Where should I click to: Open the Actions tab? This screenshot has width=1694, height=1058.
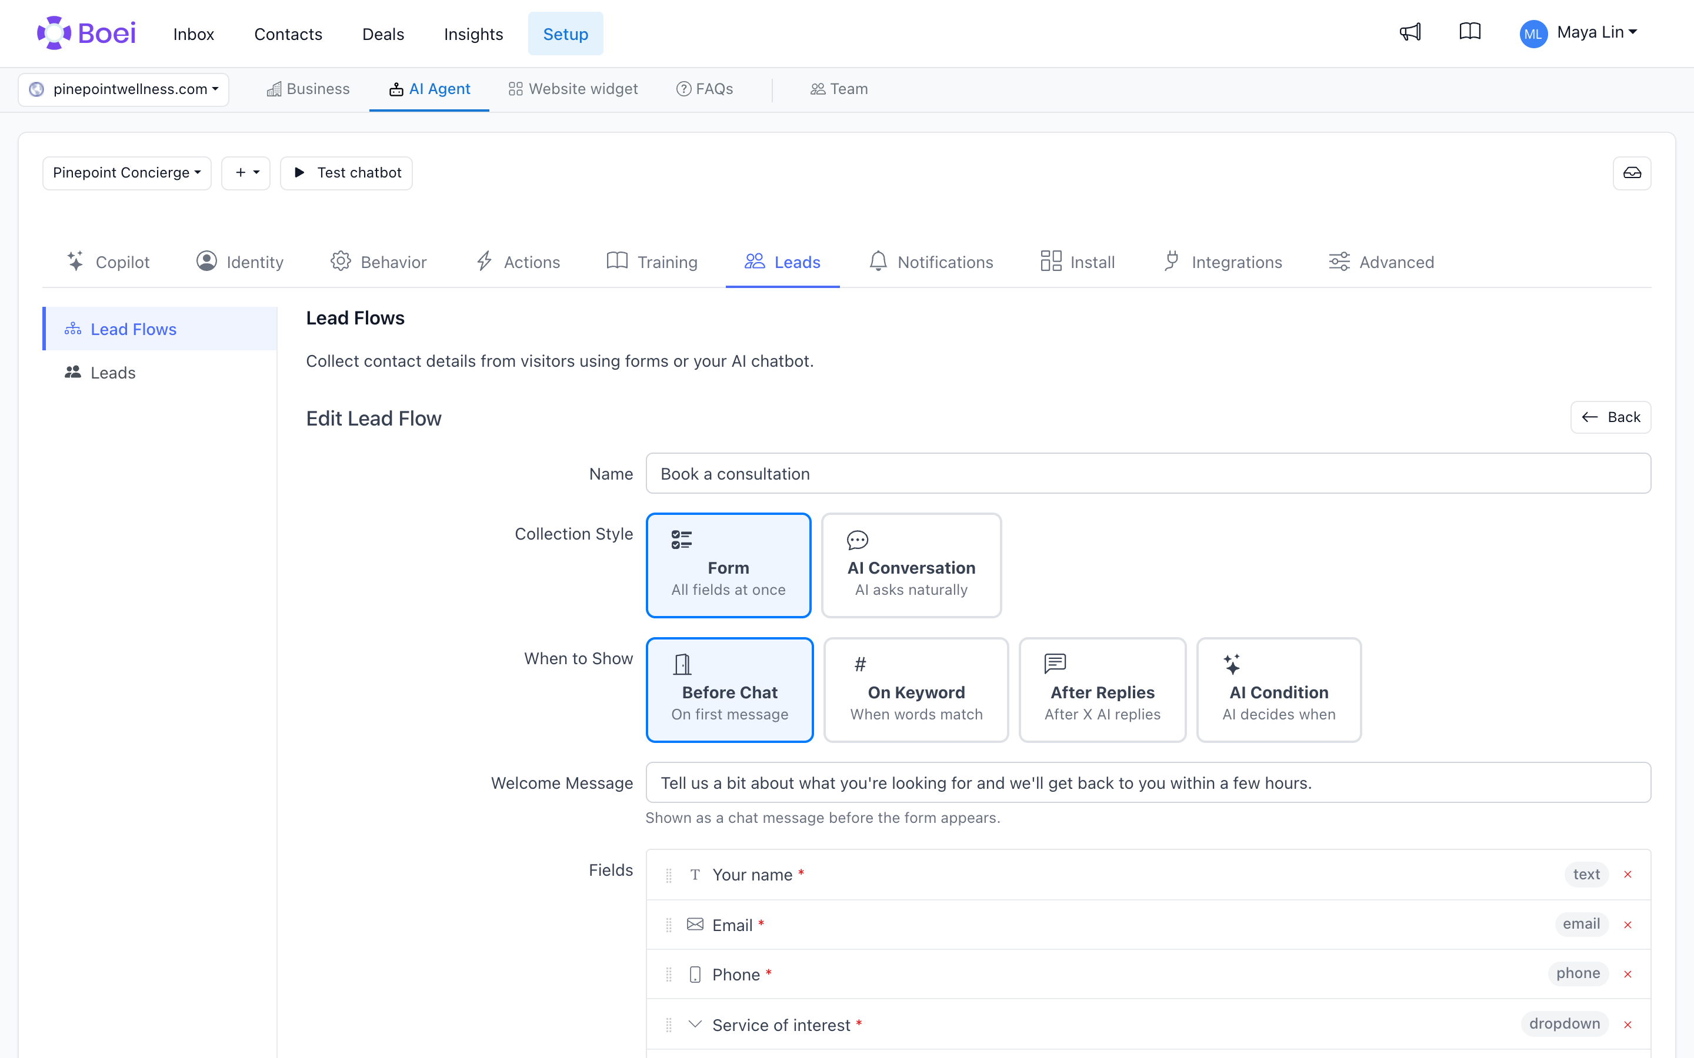pos(518,262)
